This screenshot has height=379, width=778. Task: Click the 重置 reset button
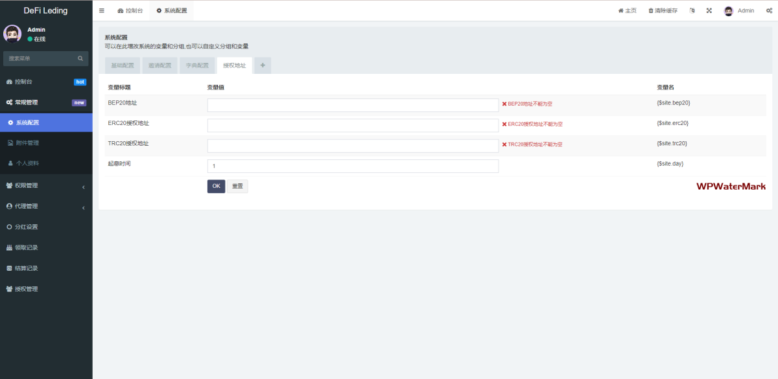pos(237,186)
